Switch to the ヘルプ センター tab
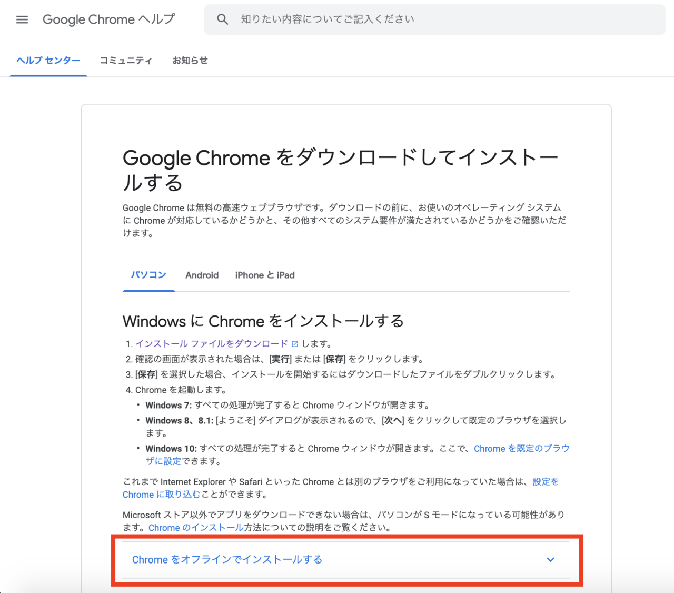674x593 pixels. [48, 61]
